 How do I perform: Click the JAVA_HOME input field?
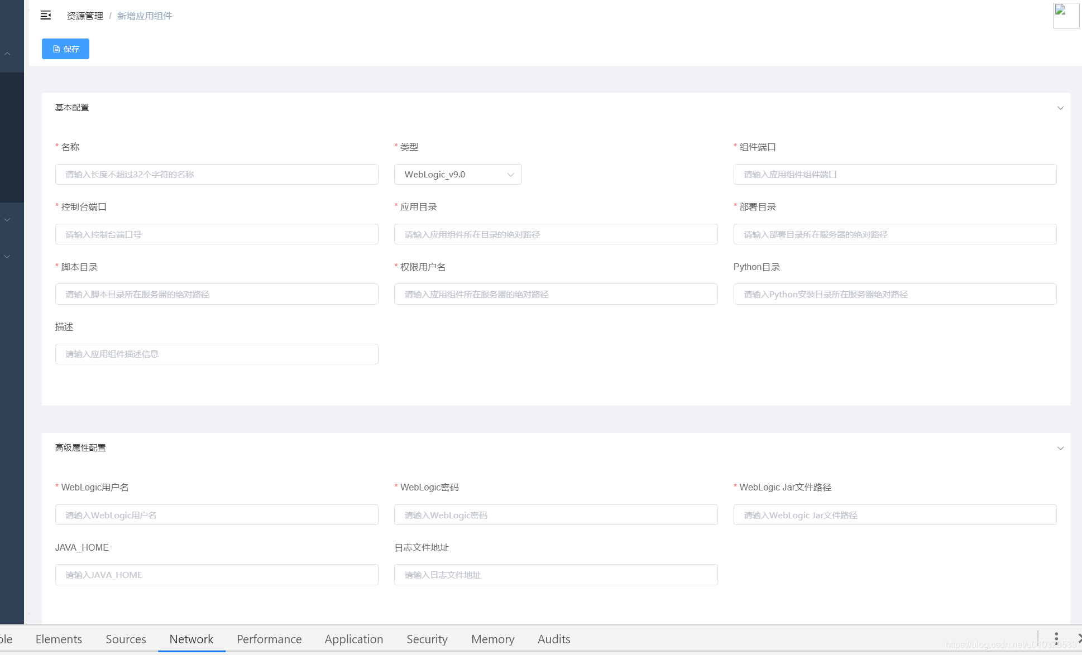(217, 575)
